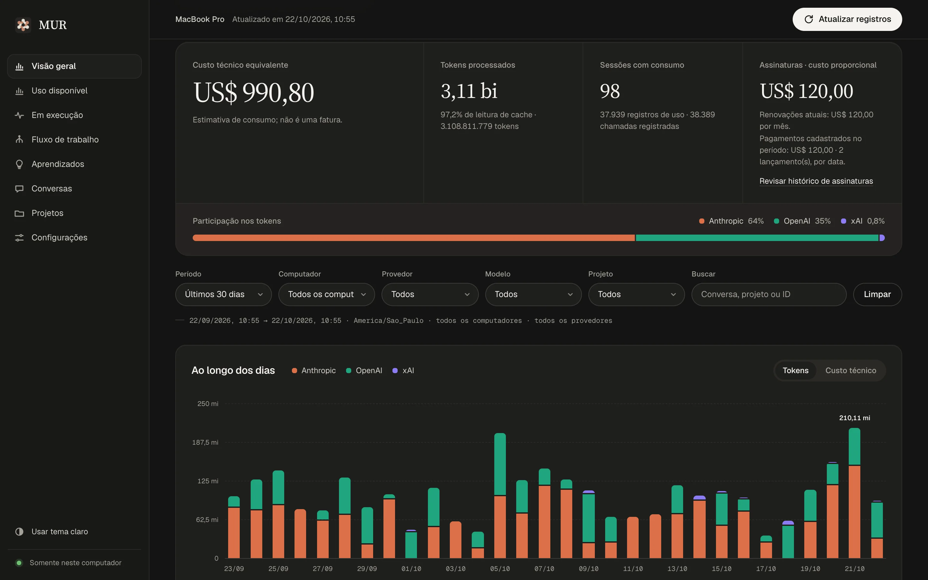The image size is (928, 580).
Task: Click the Uso disponível chart icon
Action: click(x=19, y=91)
